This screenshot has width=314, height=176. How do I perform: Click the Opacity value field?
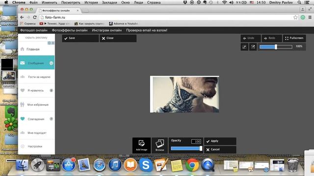click(x=196, y=141)
